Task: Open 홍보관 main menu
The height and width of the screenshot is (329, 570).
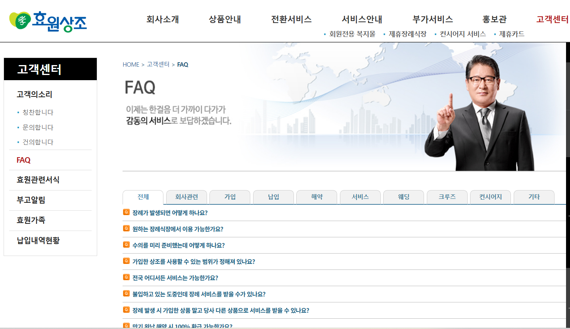Action: pyautogui.click(x=495, y=19)
